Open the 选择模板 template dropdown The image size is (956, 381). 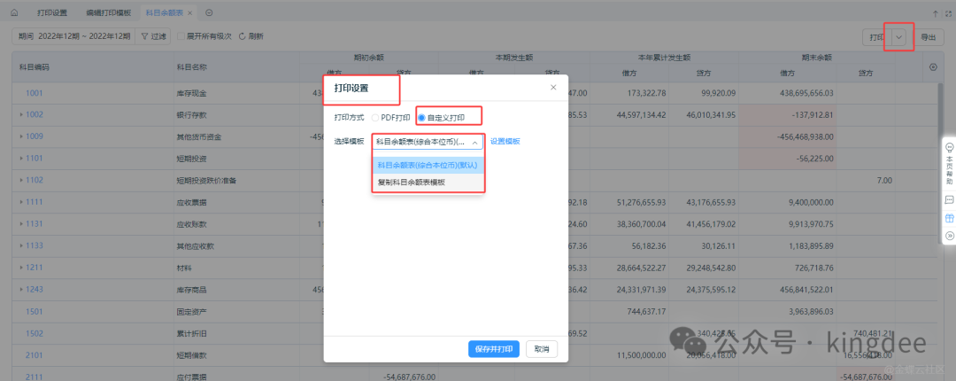(428, 142)
